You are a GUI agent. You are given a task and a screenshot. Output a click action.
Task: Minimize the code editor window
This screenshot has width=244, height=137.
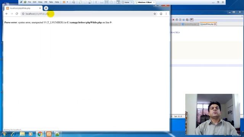point(230,12)
